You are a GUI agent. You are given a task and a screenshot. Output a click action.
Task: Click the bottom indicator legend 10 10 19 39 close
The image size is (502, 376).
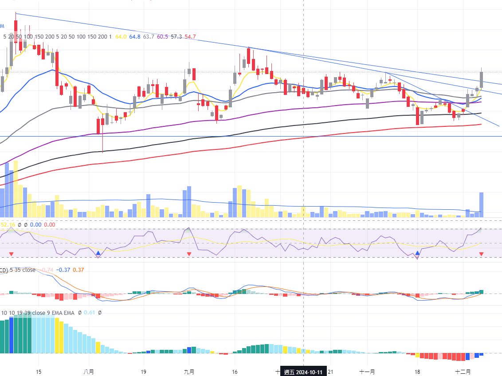[x=23, y=313]
